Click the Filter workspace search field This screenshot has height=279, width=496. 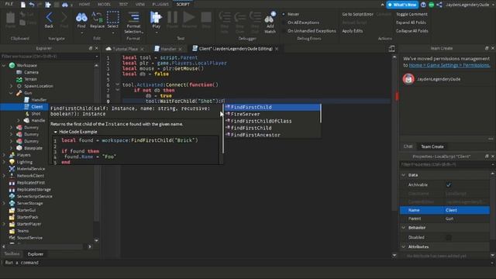click(x=49, y=57)
